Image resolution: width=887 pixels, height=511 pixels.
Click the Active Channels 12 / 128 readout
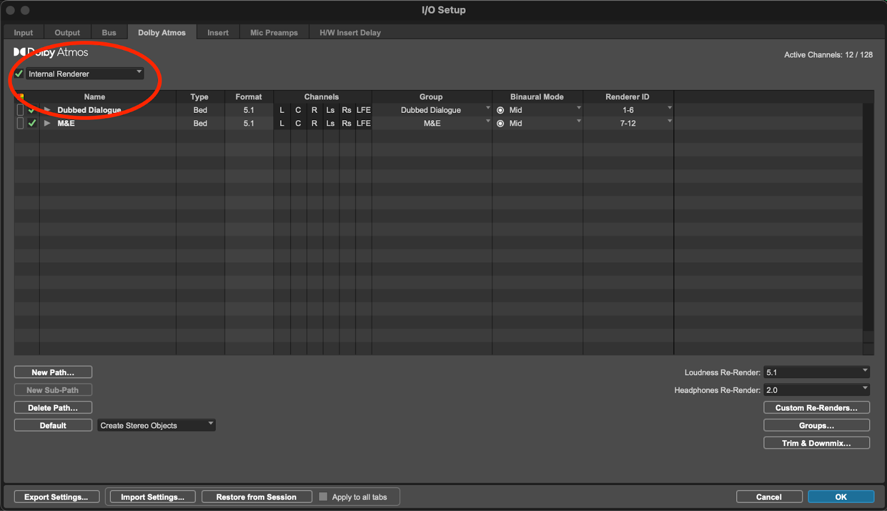point(828,55)
